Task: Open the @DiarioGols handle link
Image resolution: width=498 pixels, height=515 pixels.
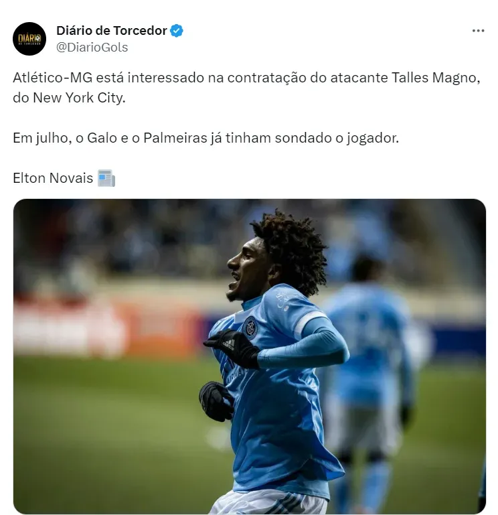Action: (x=92, y=48)
